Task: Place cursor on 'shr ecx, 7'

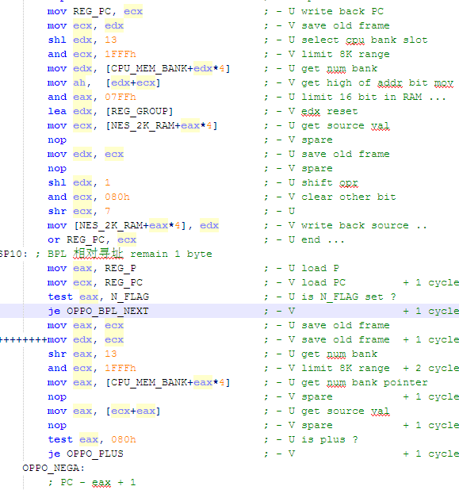Action: click(x=79, y=211)
